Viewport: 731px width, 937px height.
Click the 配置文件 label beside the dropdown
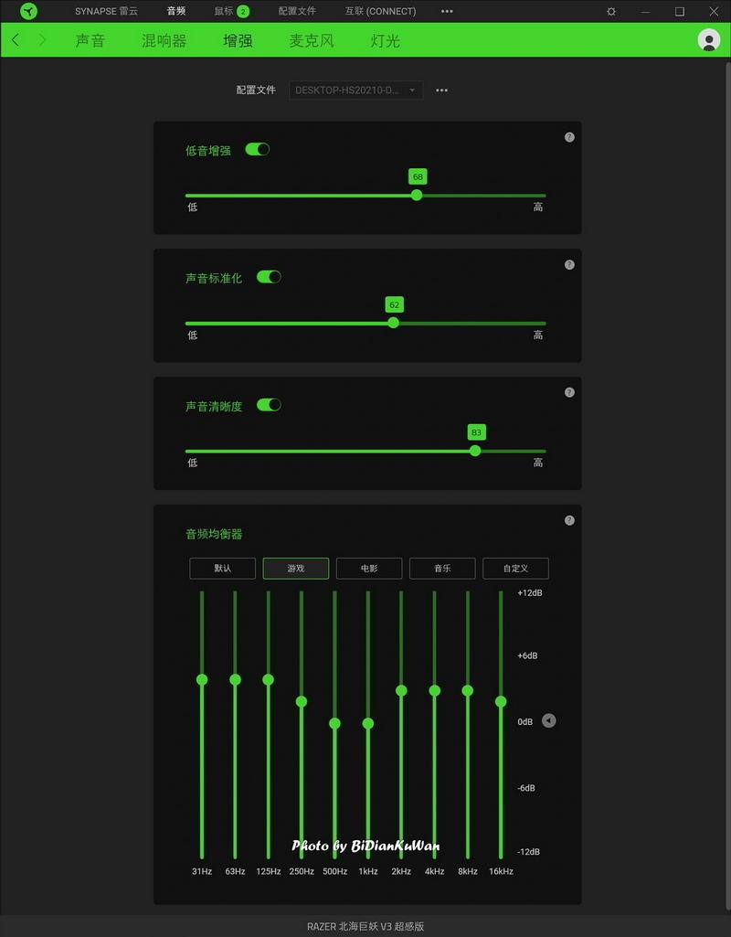coord(256,91)
